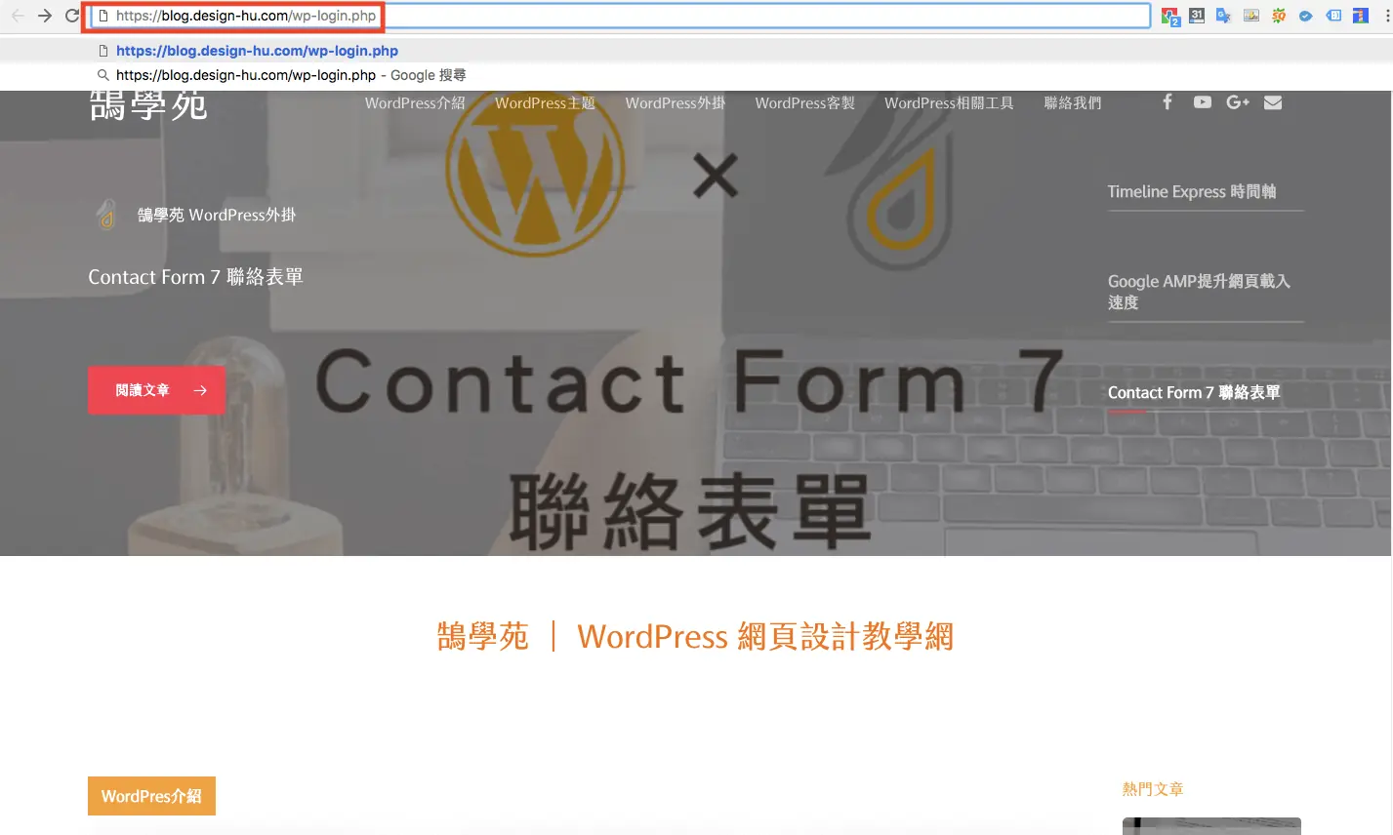Open WordPress外掛 nav menu item

tap(675, 102)
